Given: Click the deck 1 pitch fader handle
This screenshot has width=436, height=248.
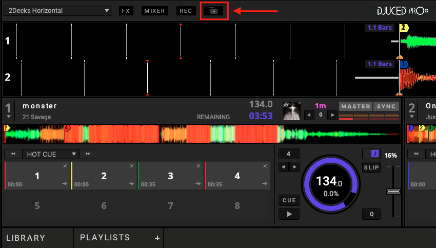Looking at the screenshot, I should 393,192.
